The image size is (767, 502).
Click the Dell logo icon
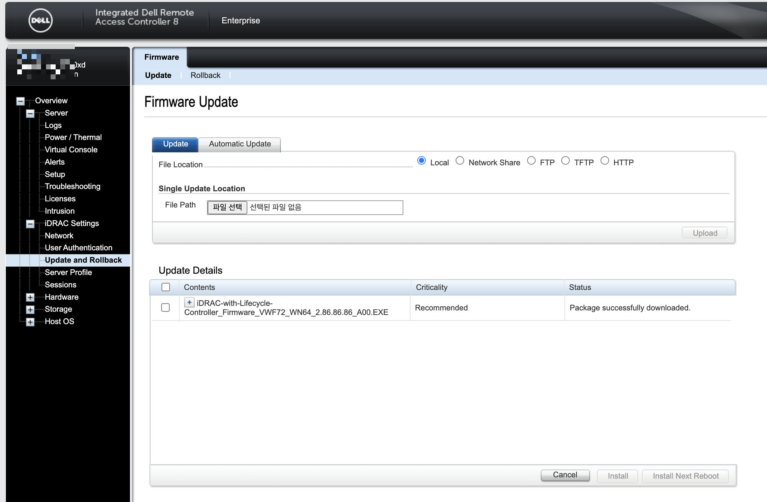40,20
